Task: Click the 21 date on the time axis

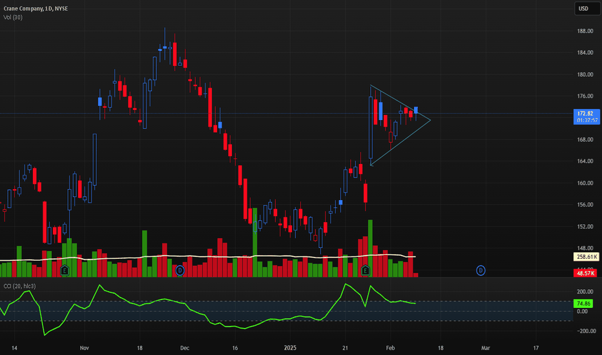Action: 345,348
